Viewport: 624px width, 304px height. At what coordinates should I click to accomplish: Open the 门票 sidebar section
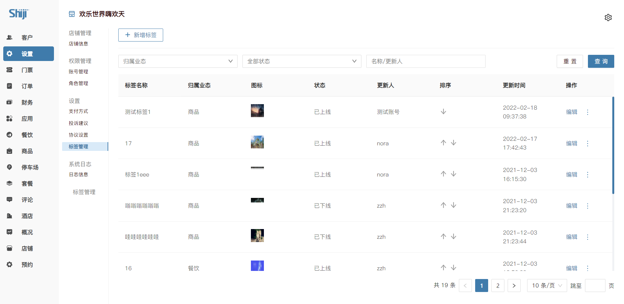(x=29, y=70)
